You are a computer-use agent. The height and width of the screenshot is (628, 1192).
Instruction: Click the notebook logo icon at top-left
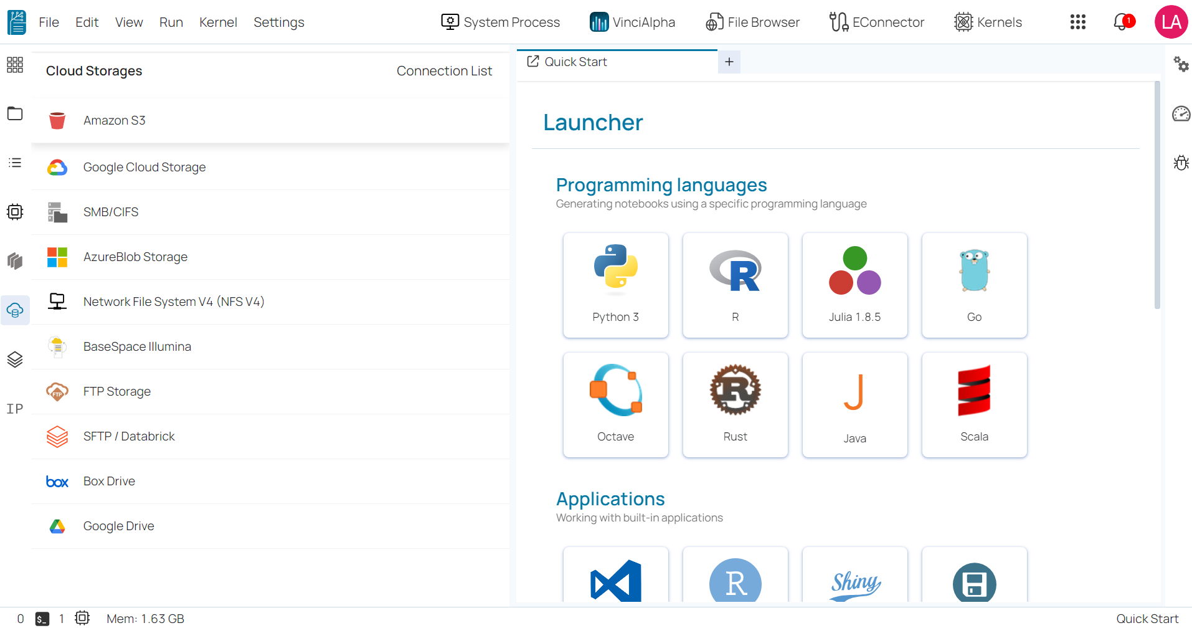(x=17, y=22)
